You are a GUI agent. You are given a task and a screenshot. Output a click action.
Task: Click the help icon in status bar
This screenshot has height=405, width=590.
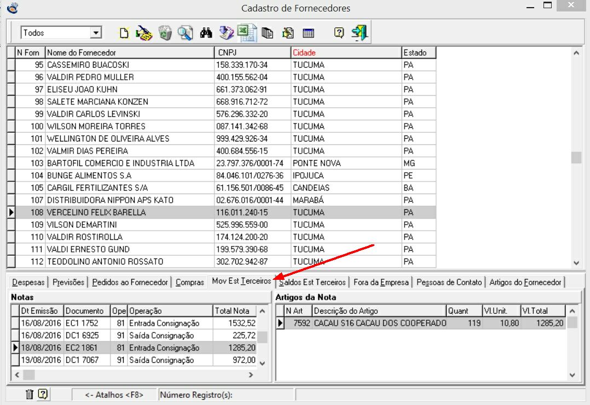point(43,394)
